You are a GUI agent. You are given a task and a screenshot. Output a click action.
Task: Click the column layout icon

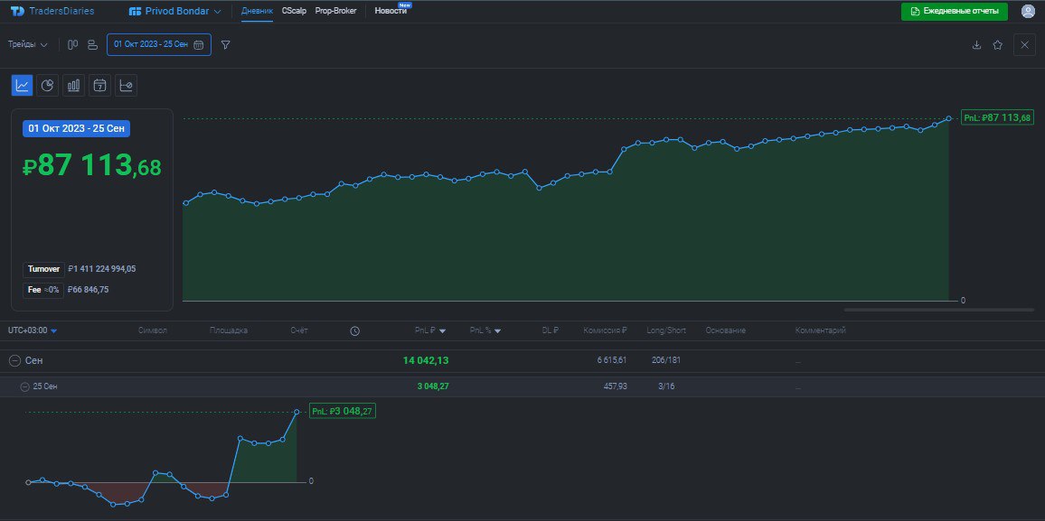[72, 44]
